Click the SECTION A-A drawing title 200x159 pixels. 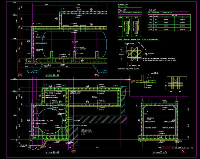click(x=52, y=75)
